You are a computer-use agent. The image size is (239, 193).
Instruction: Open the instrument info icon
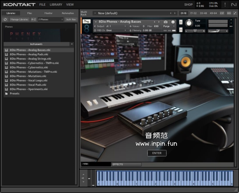coord(173,22)
